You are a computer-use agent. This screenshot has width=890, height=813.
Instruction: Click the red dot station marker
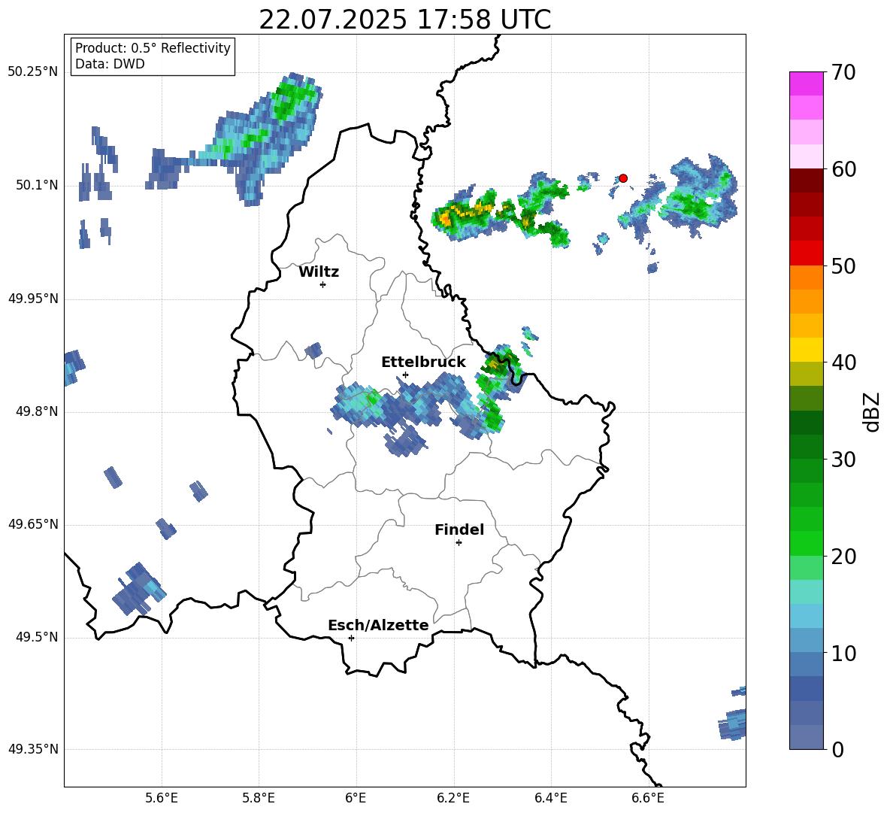click(623, 178)
